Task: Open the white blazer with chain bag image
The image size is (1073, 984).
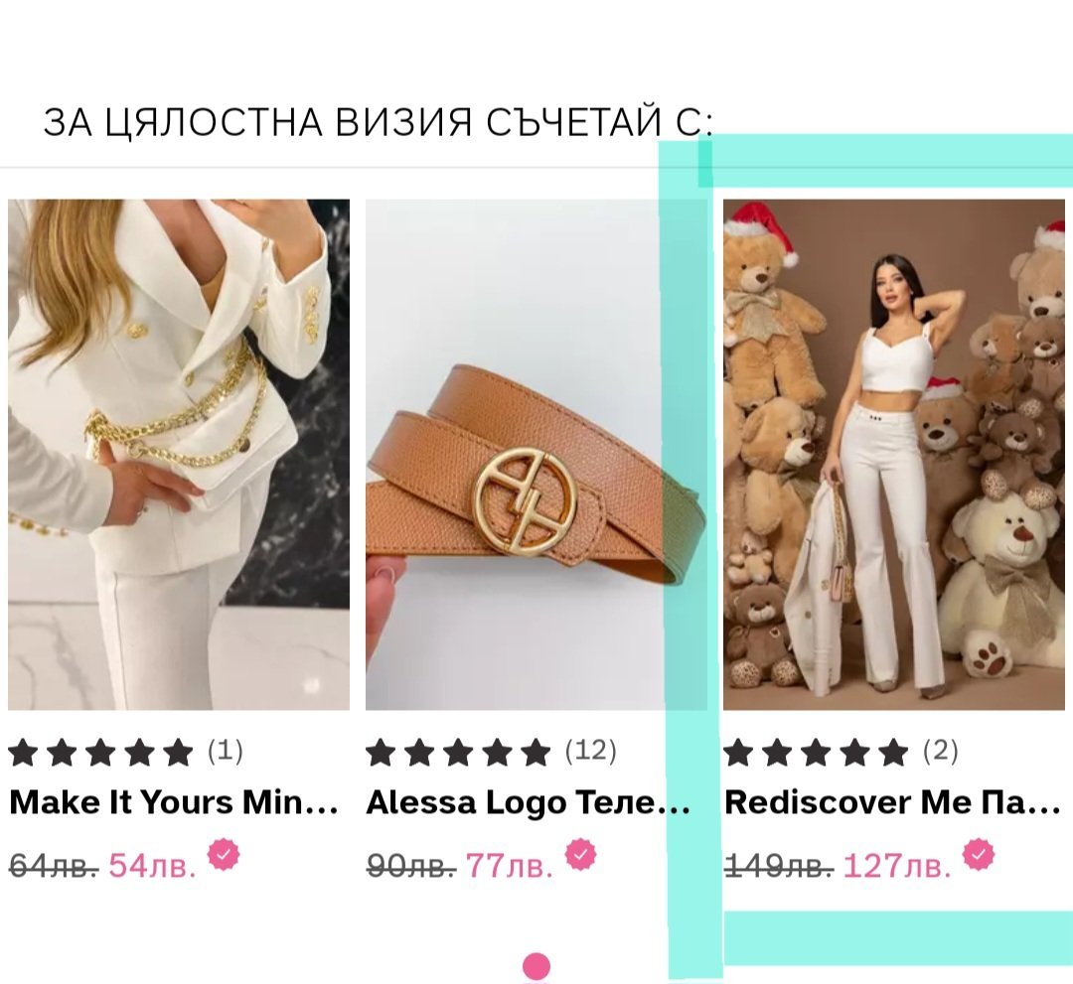Action: coord(179,455)
